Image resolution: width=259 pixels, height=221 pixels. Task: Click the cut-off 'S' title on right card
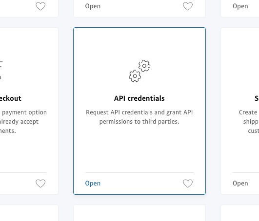[257, 98]
